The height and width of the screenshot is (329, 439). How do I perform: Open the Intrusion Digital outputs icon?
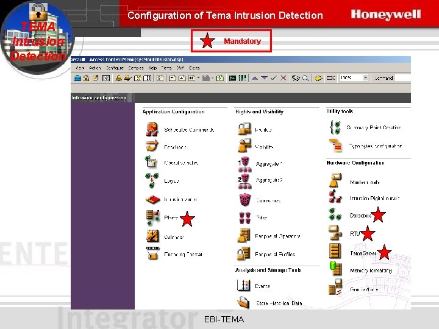click(x=335, y=196)
